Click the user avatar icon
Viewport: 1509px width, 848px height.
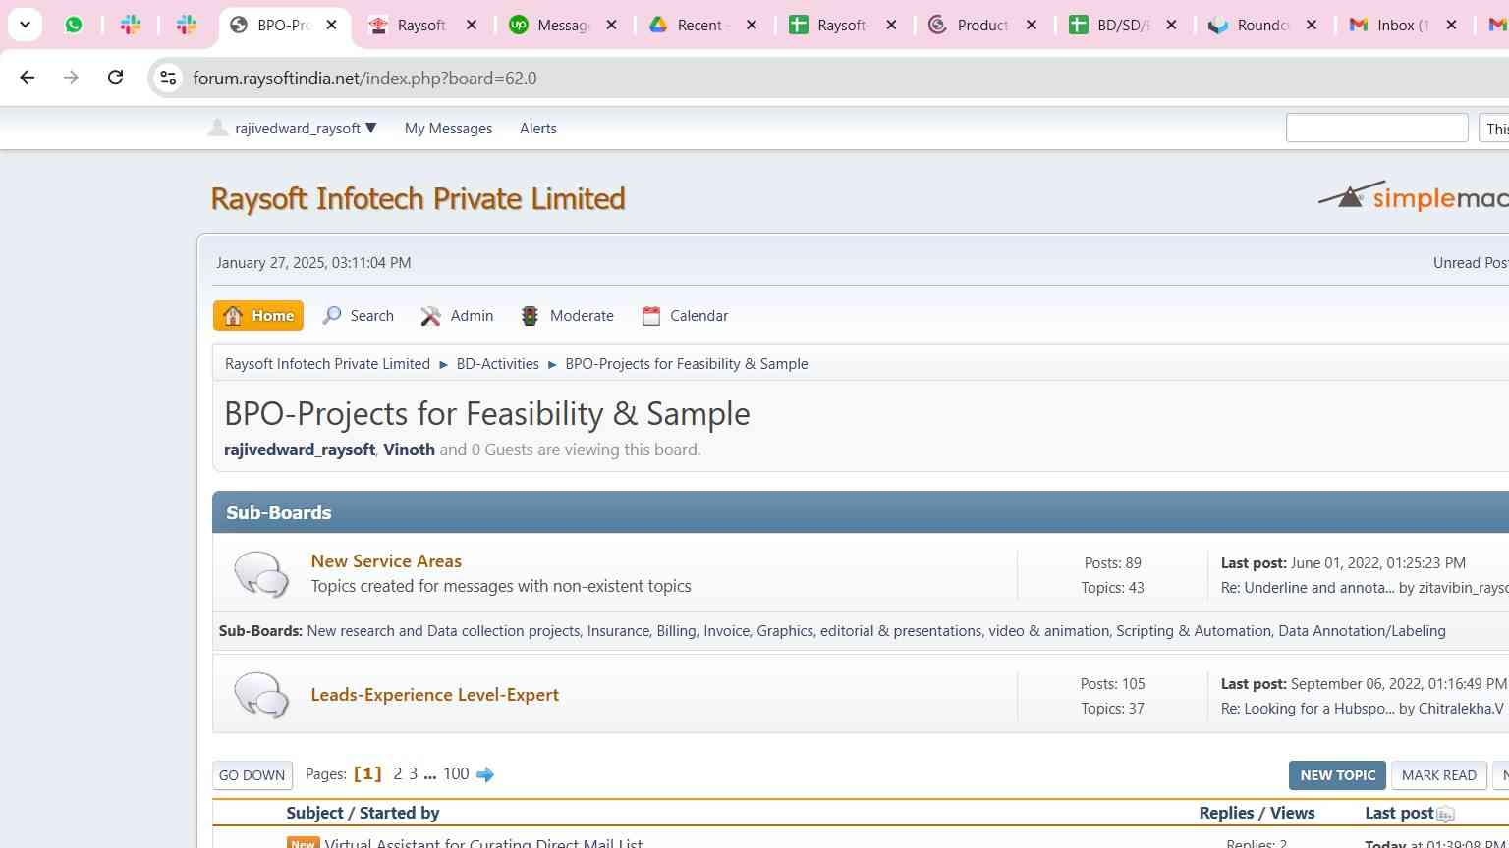[217, 128]
